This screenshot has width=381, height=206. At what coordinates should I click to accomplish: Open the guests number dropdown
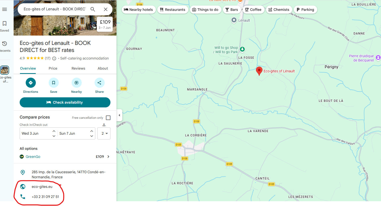pyautogui.click(x=104, y=133)
